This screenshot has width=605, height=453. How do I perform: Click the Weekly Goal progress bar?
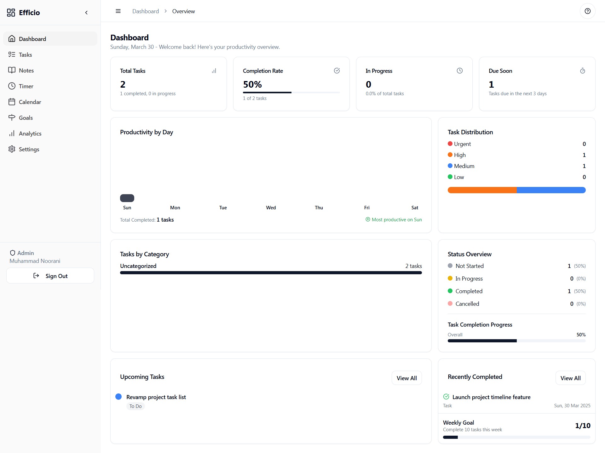tap(517, 437)
